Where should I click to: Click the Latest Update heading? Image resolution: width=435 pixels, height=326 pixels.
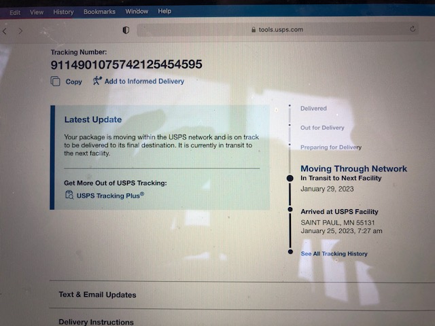point(93,120)
